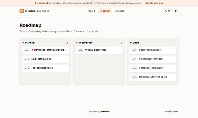Image resolution: width=198 pixels, height=118 pixels.
Task: Upvote Public roadmap page (21 votes)
Action: click(134, 50)
